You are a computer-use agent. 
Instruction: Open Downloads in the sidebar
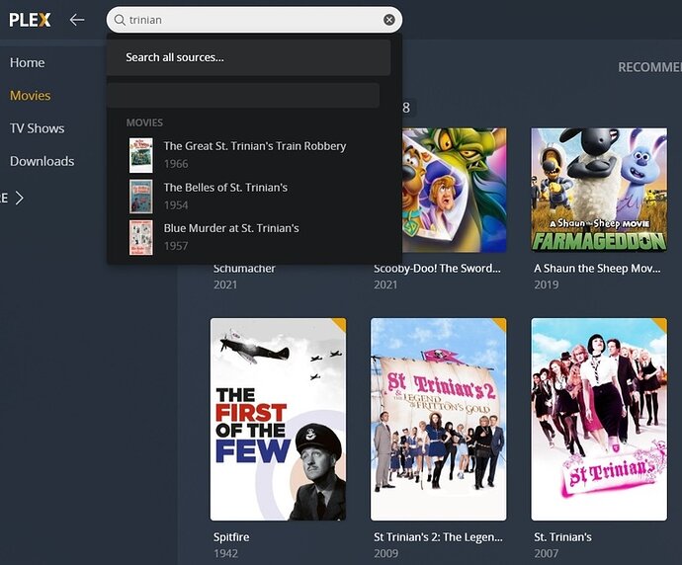pyautogui.click(x=43, y=161)
